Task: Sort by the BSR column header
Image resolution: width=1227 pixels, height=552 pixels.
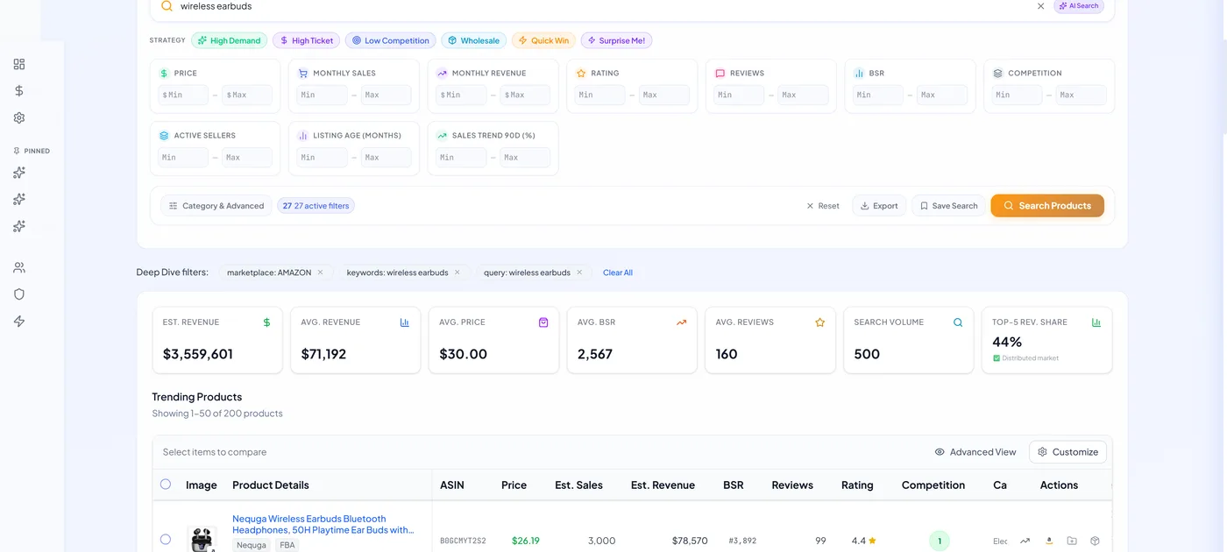Action: pos(734,485)
